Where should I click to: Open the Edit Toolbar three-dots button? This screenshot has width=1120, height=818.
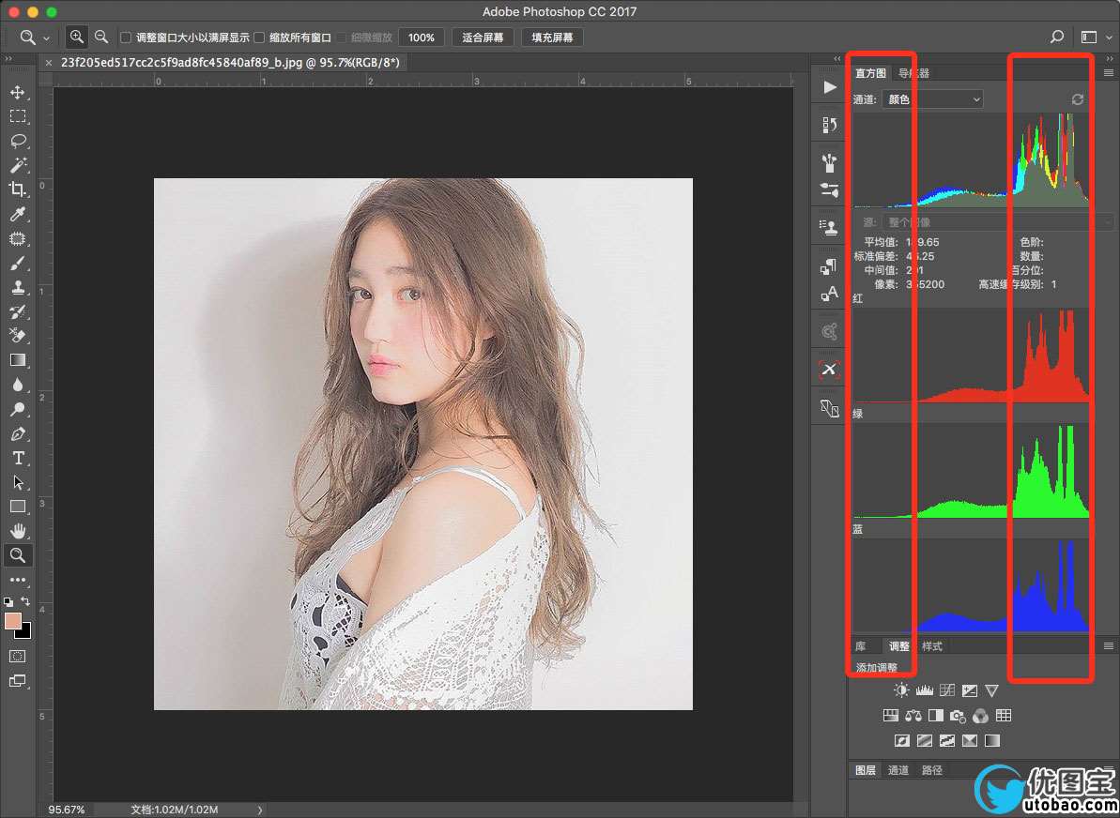click(18, 580)
